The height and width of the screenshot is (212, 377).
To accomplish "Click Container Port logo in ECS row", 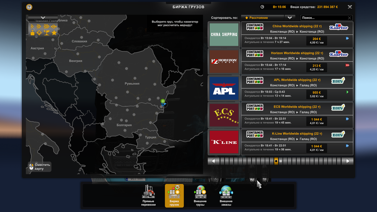I will click(255, 107).
